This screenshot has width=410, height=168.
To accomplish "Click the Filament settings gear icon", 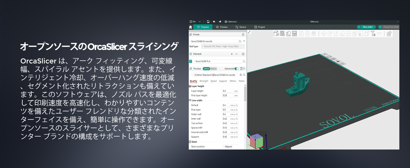I will pyautogui.click(x=243, y=54).
